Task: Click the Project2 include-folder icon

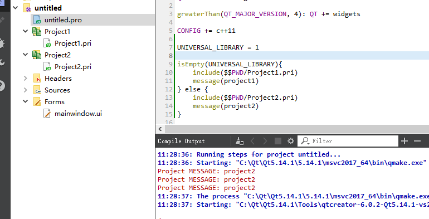Action: point(37,55)
